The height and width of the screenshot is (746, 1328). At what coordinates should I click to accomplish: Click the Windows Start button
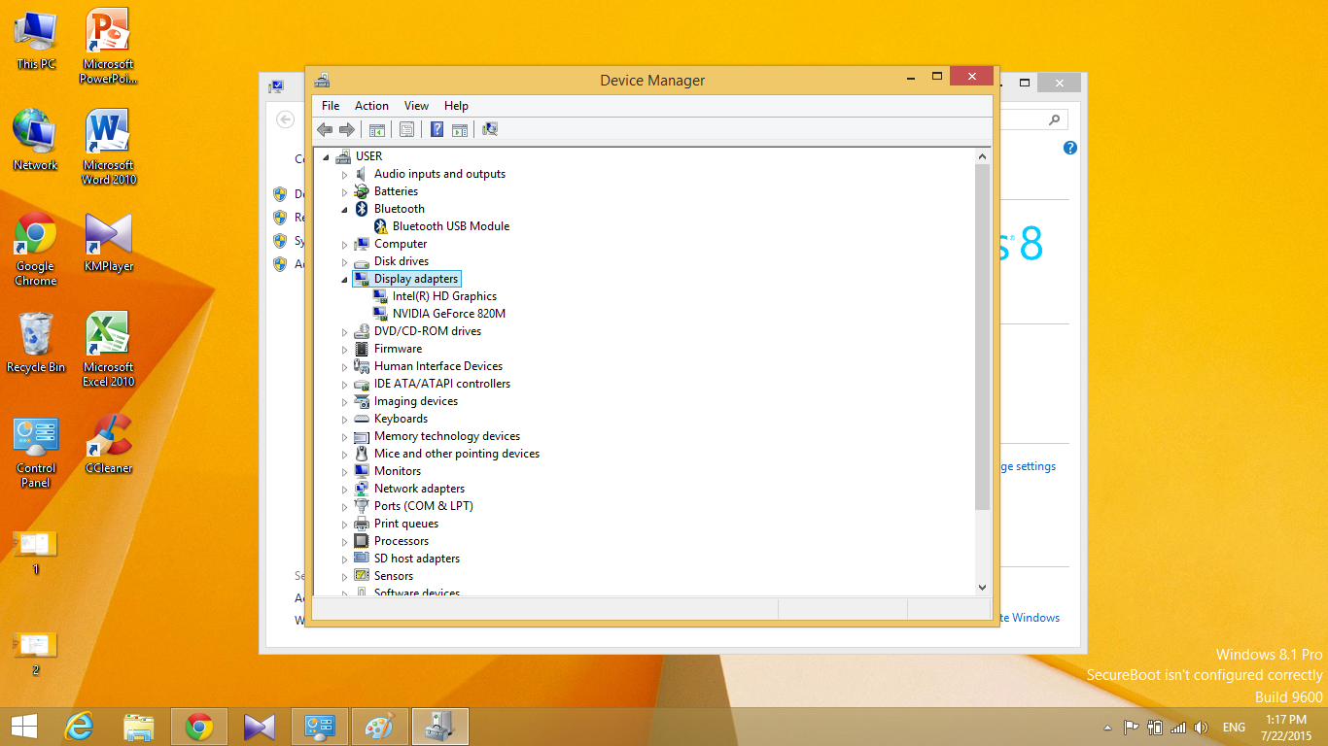point(24,727)
